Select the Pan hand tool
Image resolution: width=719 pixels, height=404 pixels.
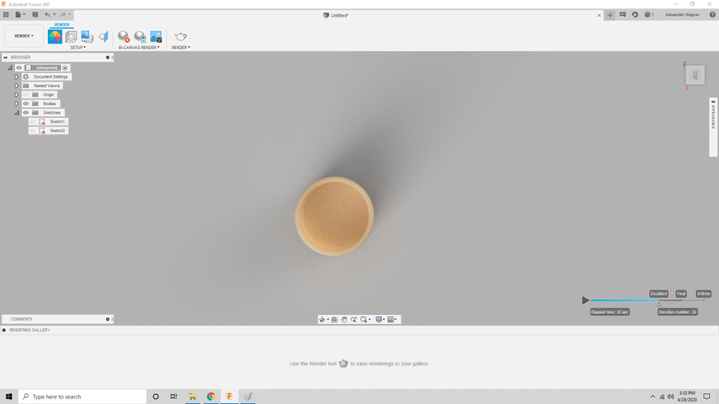(344, 319)
